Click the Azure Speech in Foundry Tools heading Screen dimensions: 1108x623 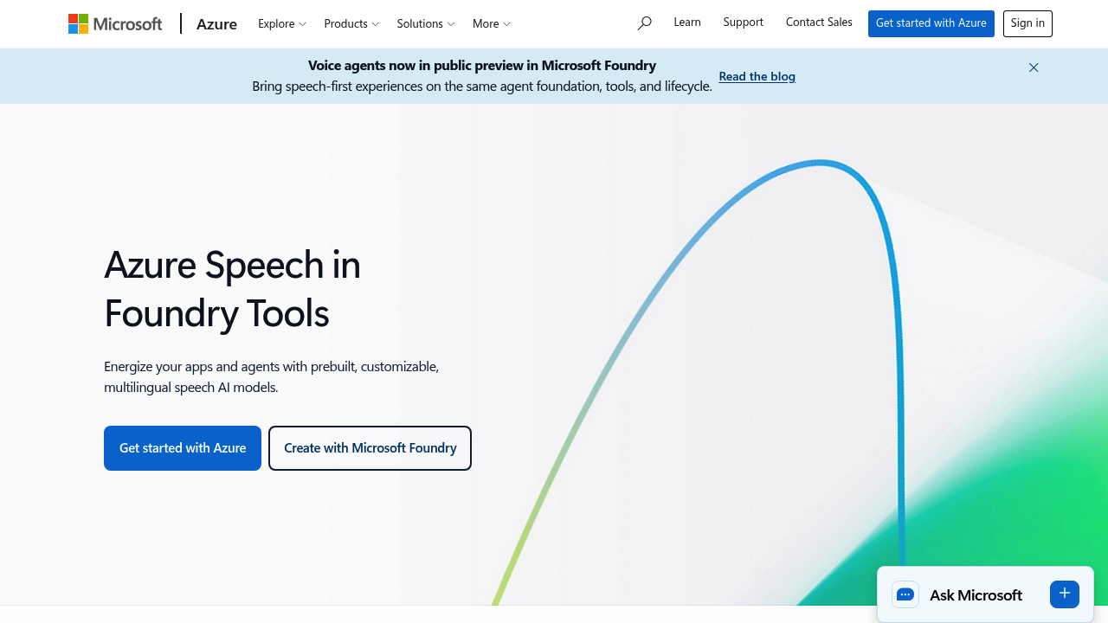pos(233,288)
